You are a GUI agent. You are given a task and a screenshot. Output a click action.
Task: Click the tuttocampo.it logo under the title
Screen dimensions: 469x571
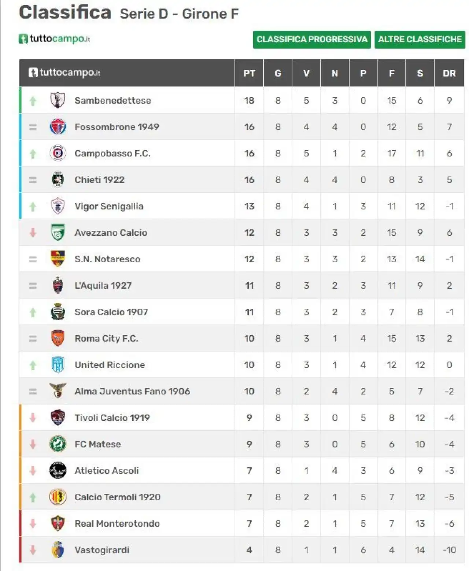coord(54,38)
